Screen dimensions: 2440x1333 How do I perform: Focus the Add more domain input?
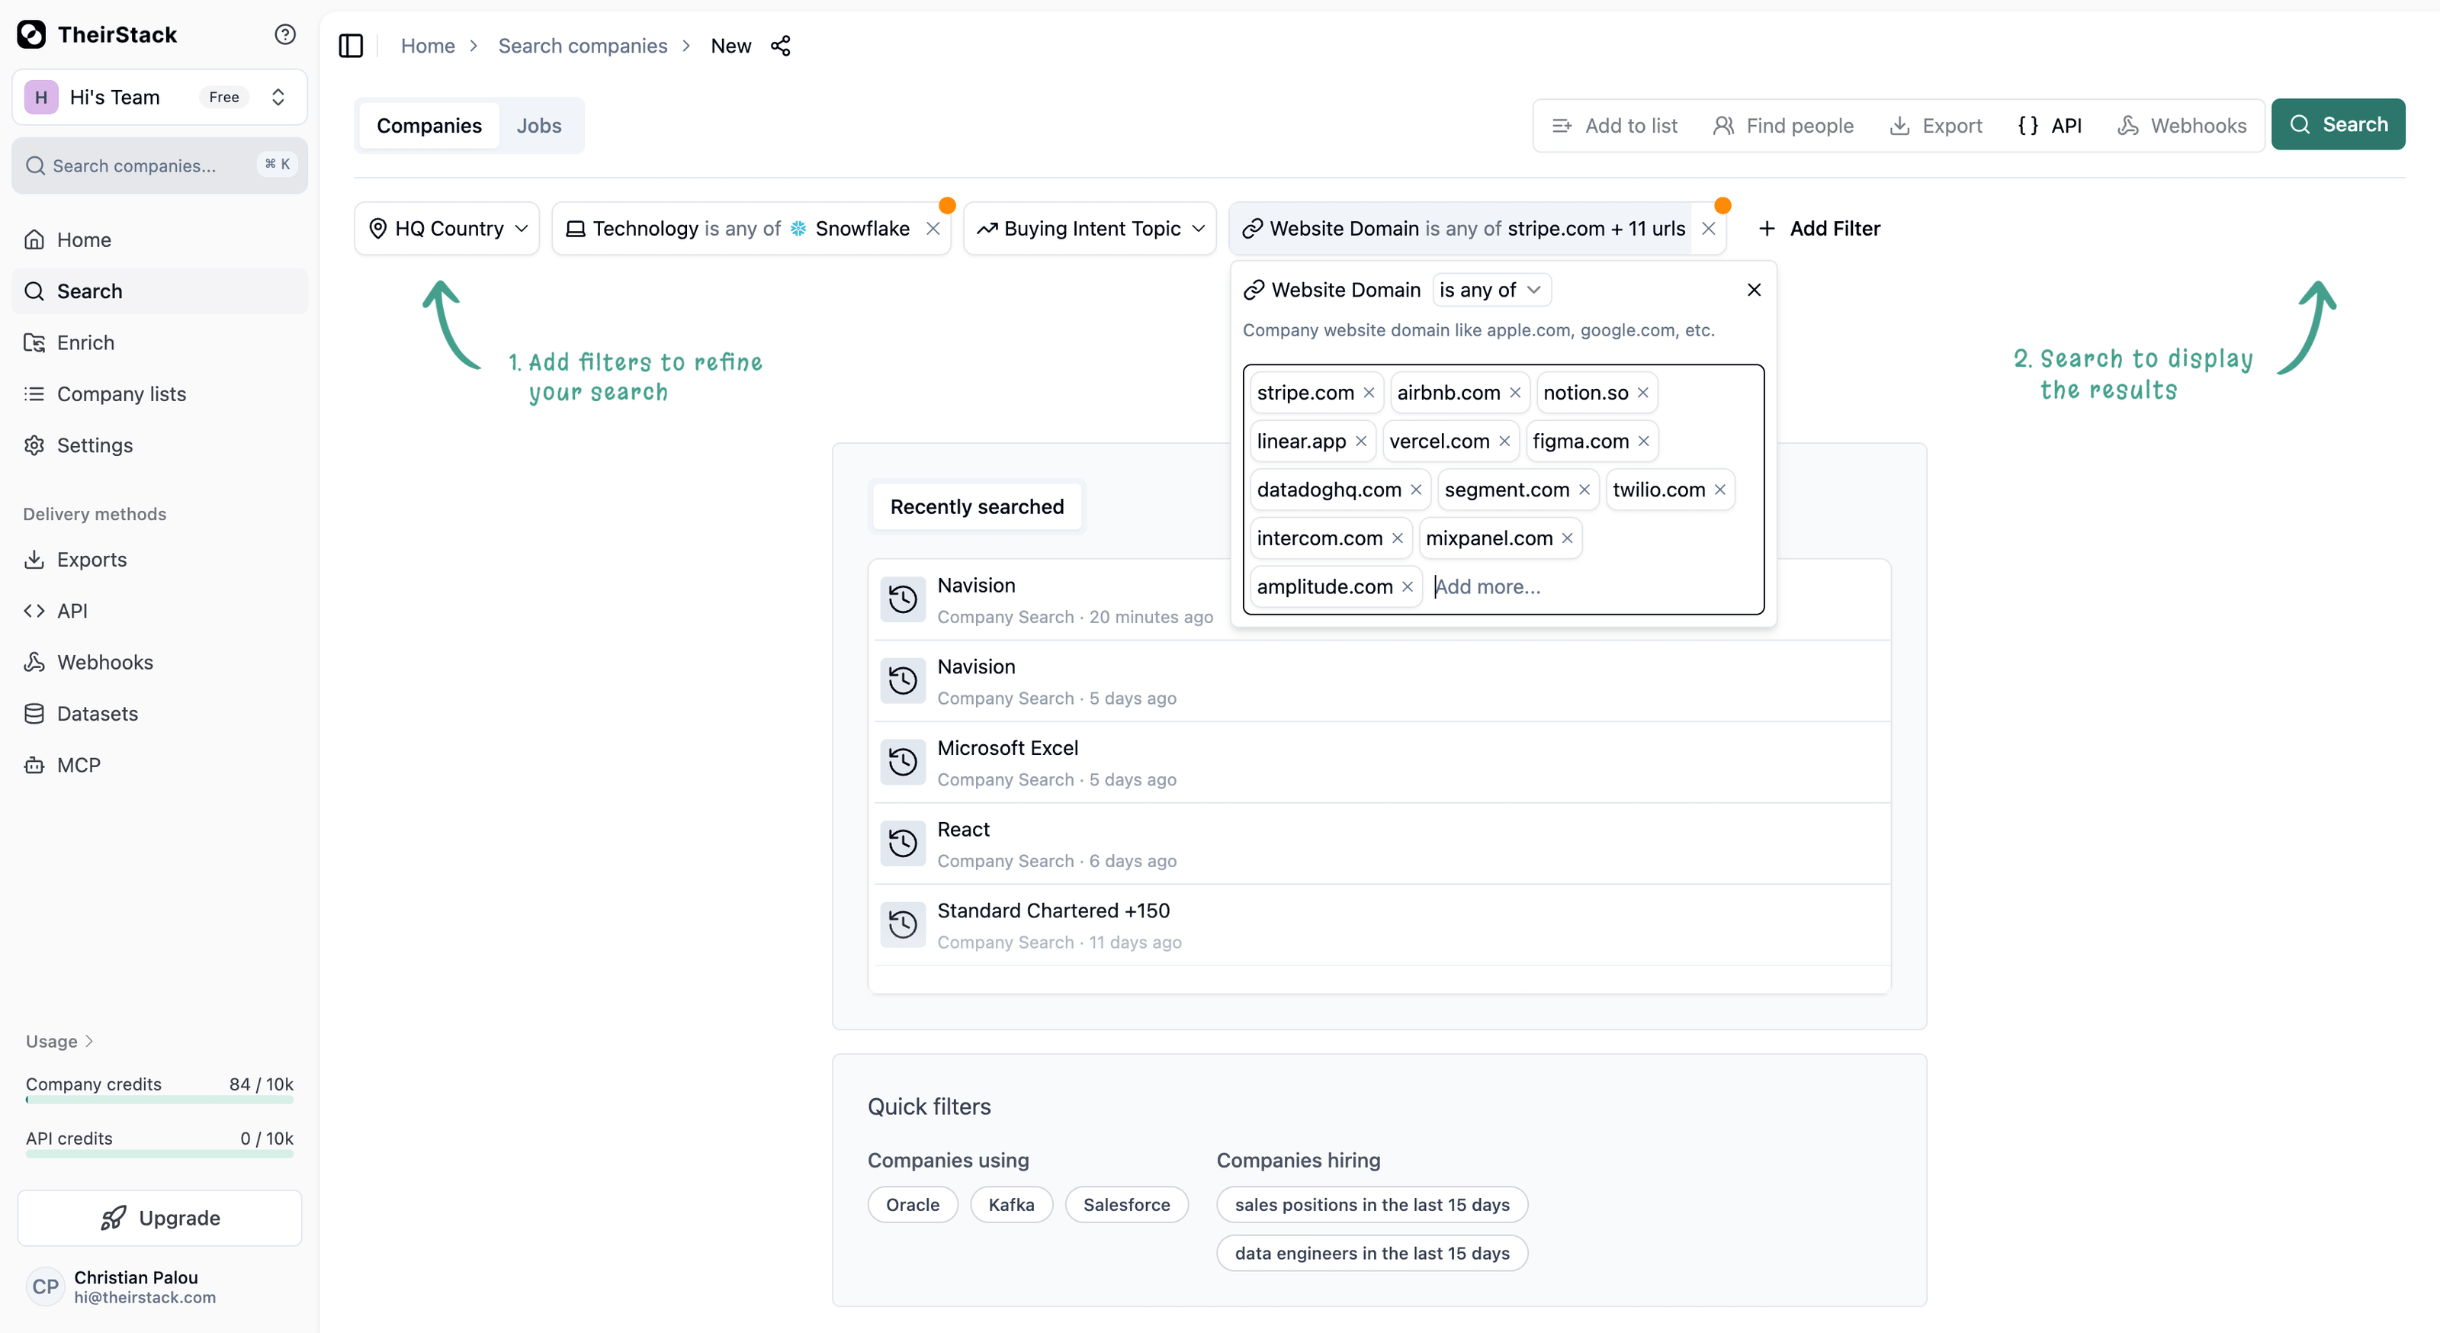coord(1591,587)
